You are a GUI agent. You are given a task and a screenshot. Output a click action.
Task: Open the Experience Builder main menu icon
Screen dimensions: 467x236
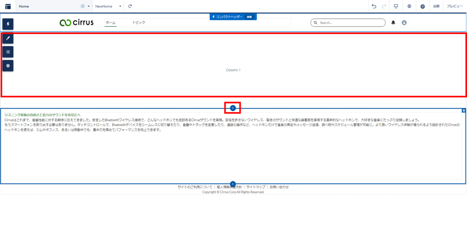(x=8, y=6)
